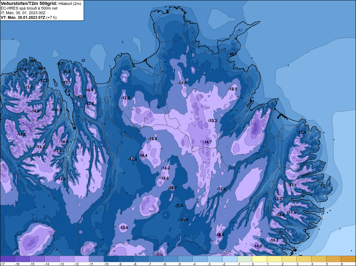
Task: Click the -13.6 temperature value
Action: pyautogui.click(x=164, y=178)
